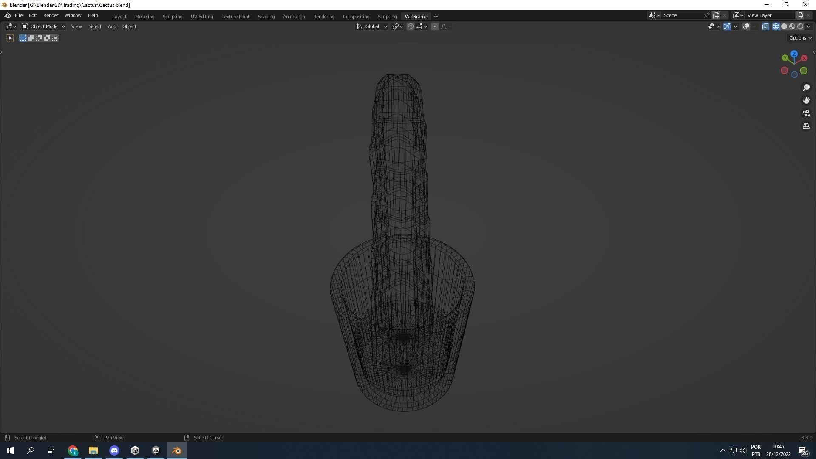
Task: Switch to the Compositing workspace tab
Action: pos(356,17)
